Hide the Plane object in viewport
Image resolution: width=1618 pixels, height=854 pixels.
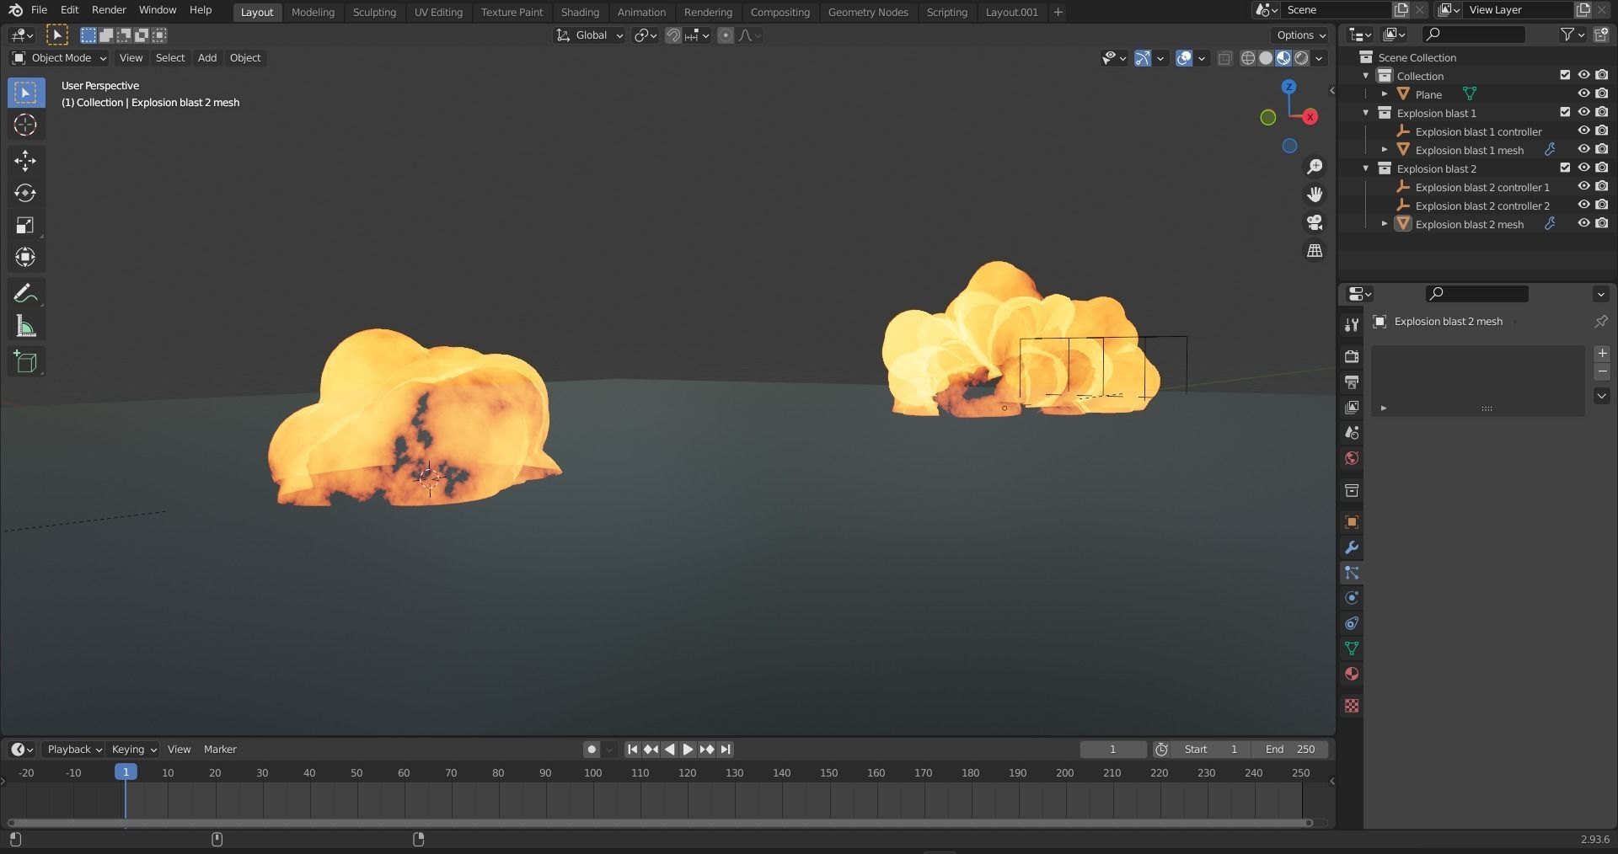coord(1584,93)
